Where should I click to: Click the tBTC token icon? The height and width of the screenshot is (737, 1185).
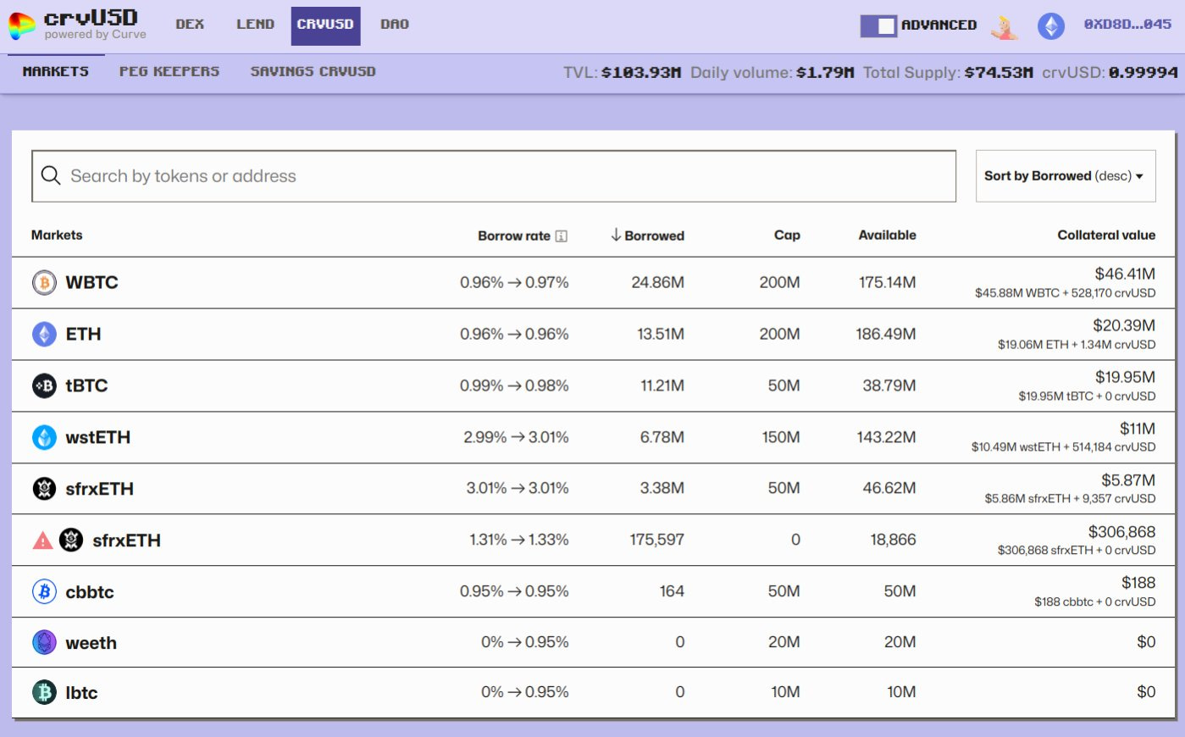(44, 385)
